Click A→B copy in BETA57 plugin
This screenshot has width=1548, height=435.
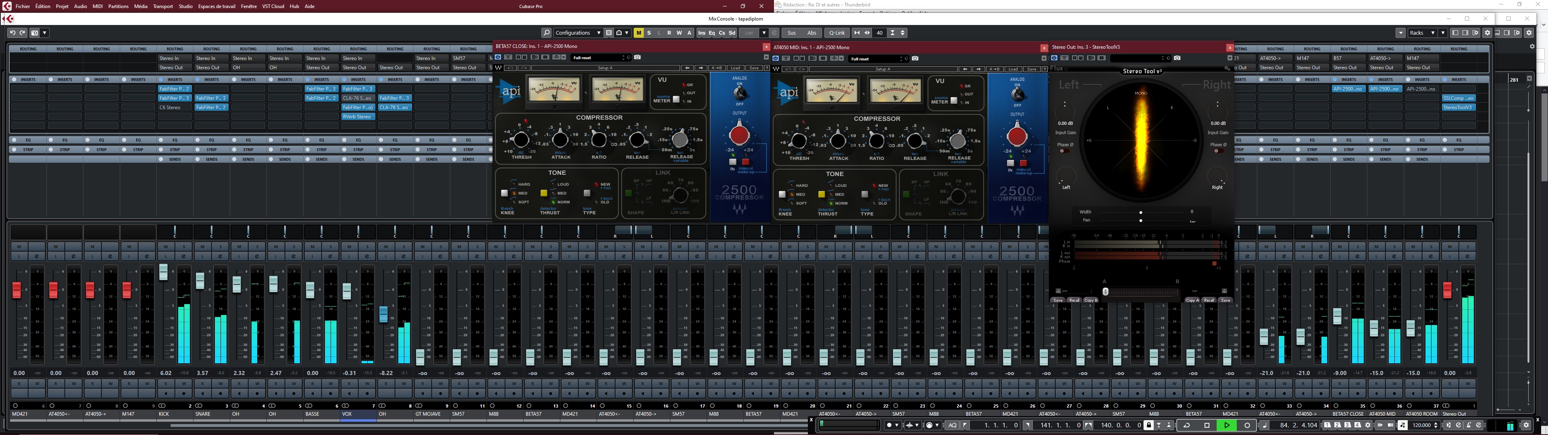tap(717, 68)
